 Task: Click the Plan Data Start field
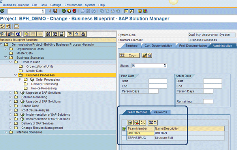tap(158, 81)
